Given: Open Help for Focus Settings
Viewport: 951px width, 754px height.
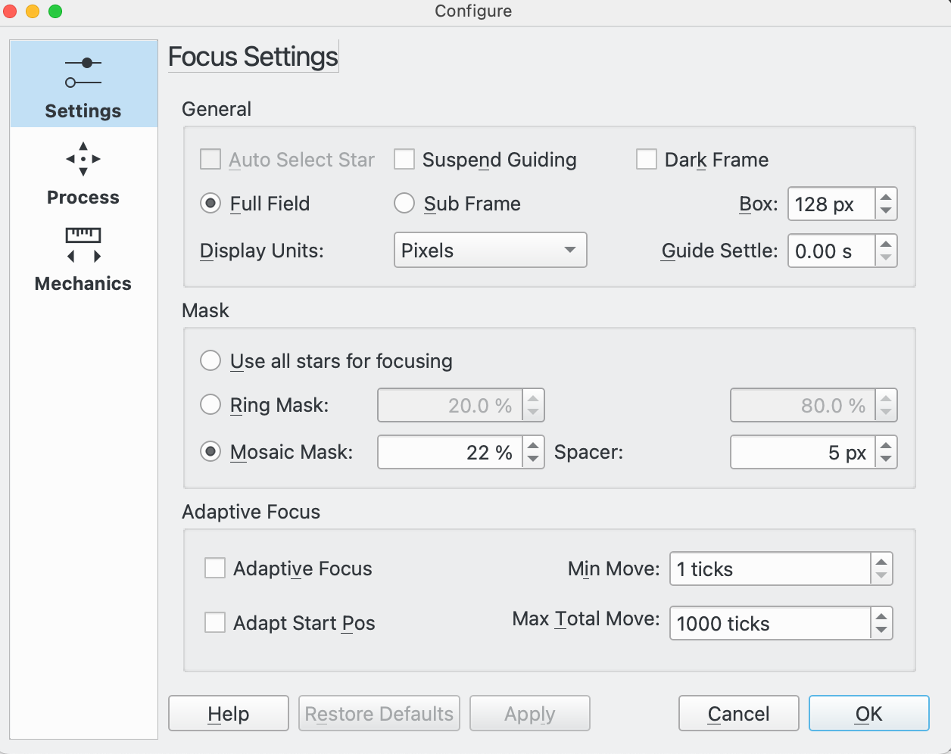Looking at the screenshot, I should pos(228,712).
